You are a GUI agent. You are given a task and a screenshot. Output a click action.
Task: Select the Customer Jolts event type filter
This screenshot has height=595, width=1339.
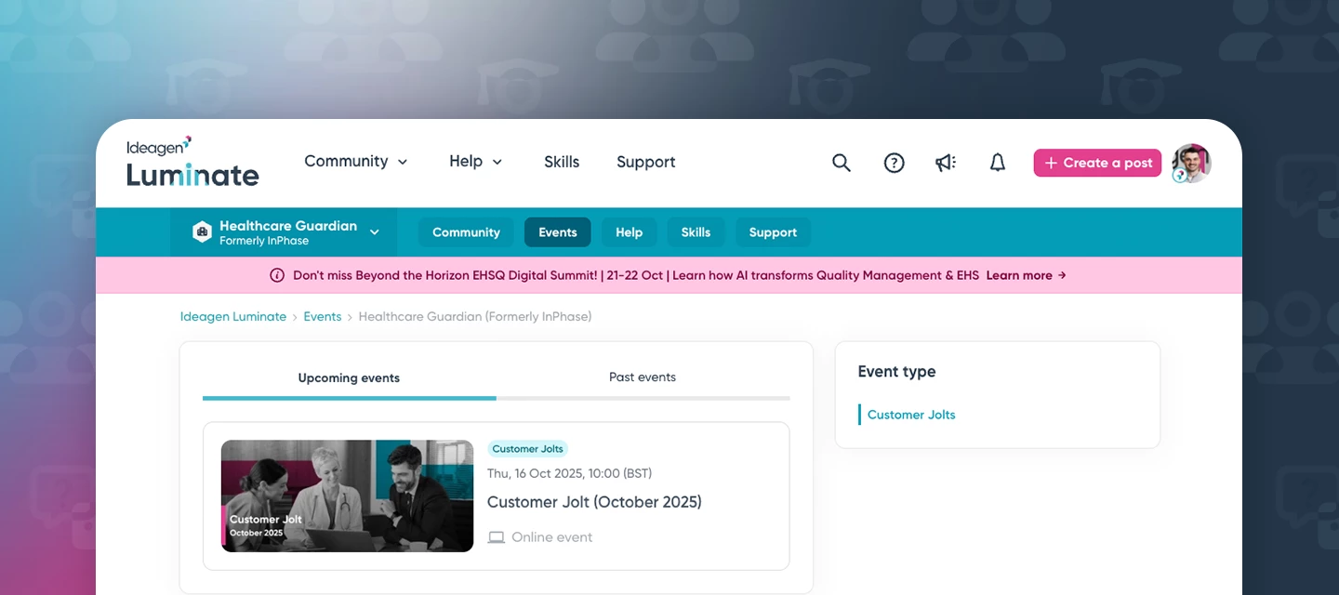pos(911,414)
